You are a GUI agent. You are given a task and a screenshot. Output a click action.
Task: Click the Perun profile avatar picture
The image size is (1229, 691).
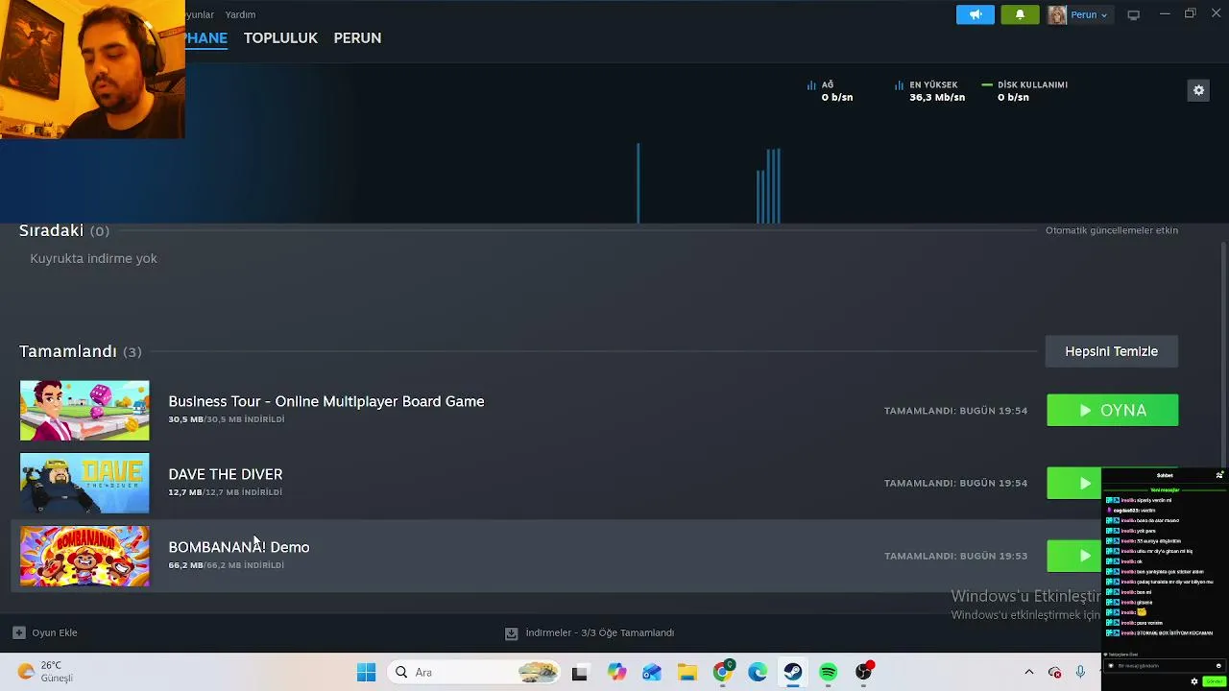[x=1057, y=14]
